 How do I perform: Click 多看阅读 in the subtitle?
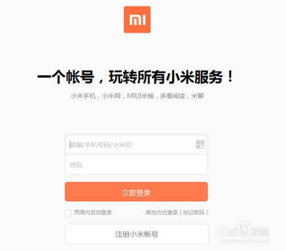(x=173, y=96)
